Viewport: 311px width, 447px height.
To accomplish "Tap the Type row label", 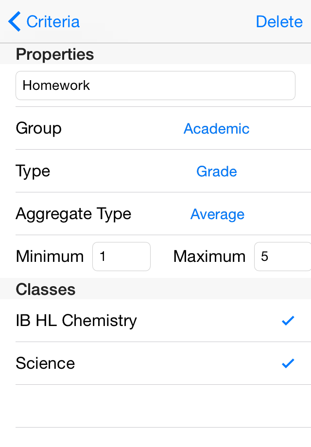I will click(x=33, y=172).
